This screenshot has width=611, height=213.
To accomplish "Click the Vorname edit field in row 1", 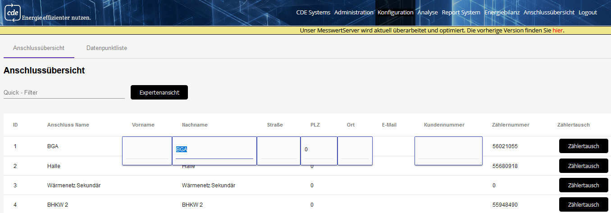I will (x=147, y=151).
